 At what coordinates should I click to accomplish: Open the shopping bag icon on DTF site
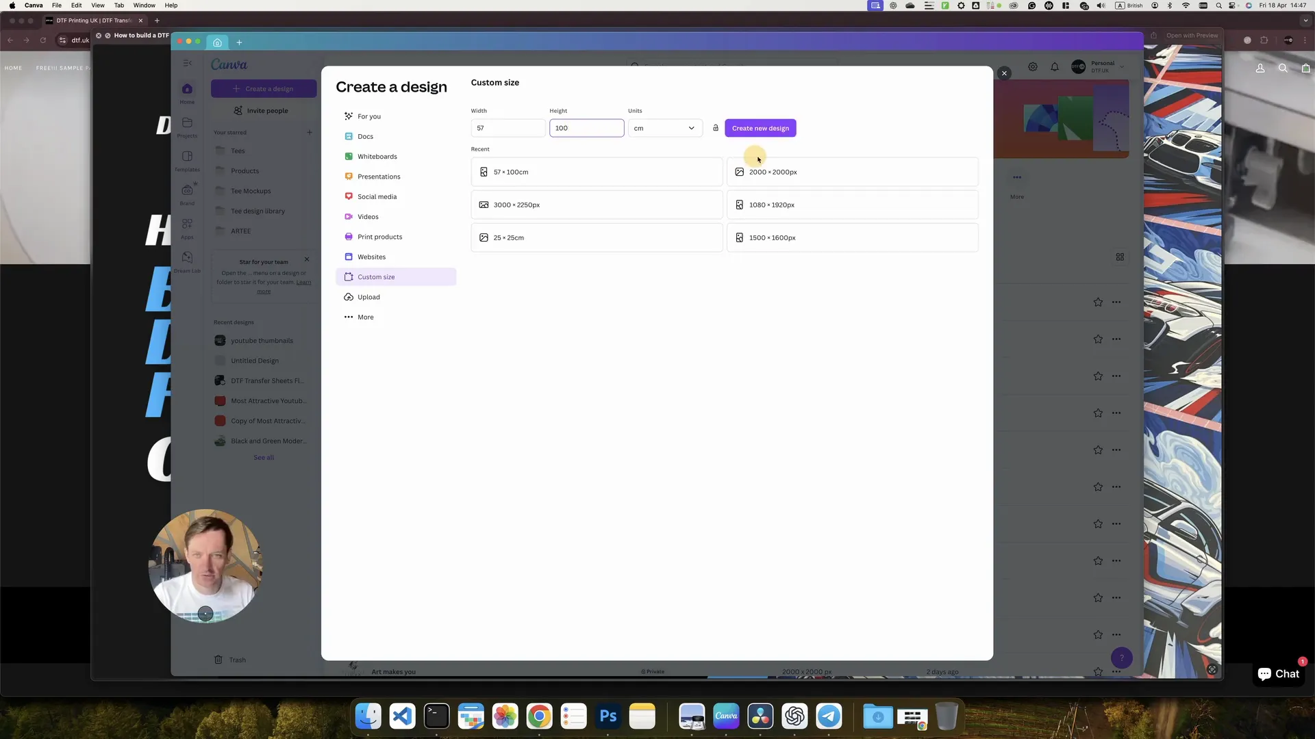coord(1306,68)
